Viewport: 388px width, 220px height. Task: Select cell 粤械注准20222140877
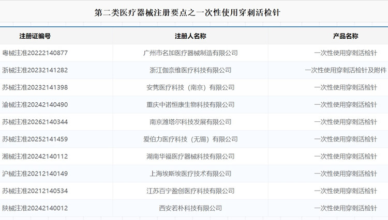(35, 53)
